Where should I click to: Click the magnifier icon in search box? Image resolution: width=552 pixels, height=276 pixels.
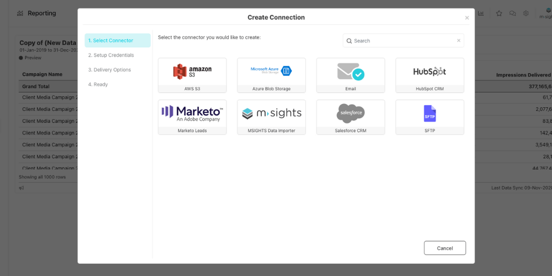[349, 41]
